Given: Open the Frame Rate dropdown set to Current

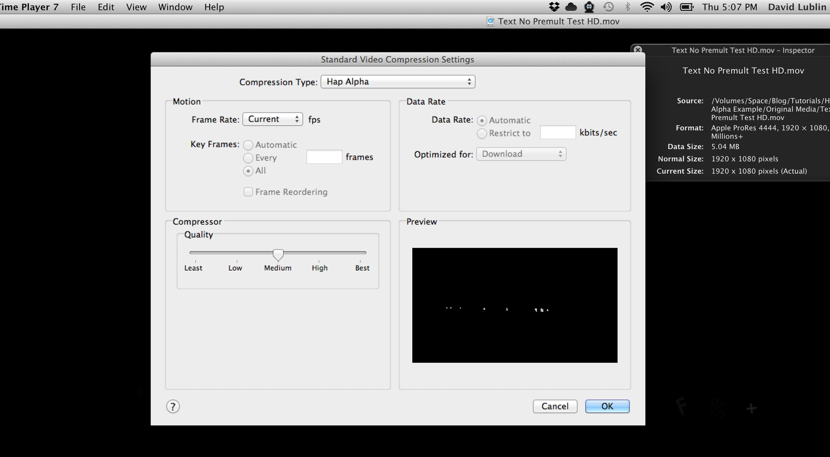Looking at the screenshot, I should tap(272, 119).
